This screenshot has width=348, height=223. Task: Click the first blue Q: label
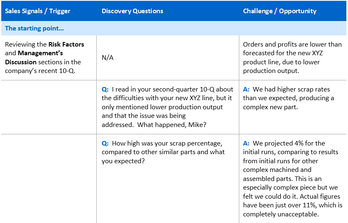pos(105,89)
